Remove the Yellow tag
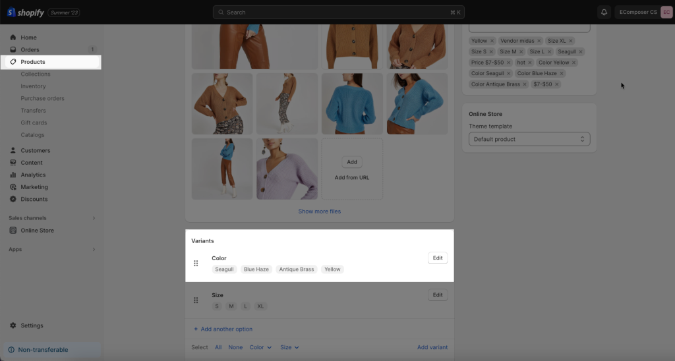The height and width of the screenshot is (361, 675). click(x=492, y=41)
